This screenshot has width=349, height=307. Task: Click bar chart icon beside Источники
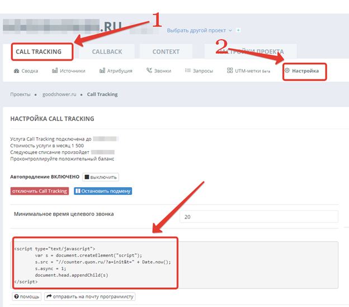[x=55, y=71]
